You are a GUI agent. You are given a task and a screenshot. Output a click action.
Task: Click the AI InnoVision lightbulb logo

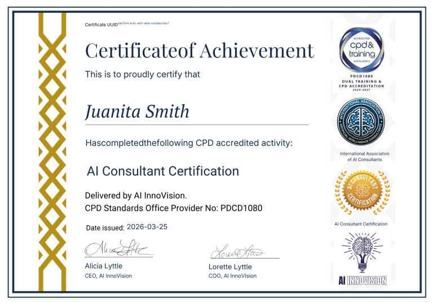(361, 259)
